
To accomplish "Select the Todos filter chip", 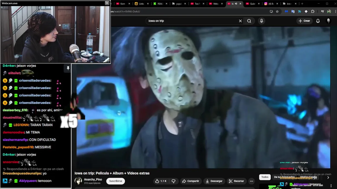I will pos(265,177).
